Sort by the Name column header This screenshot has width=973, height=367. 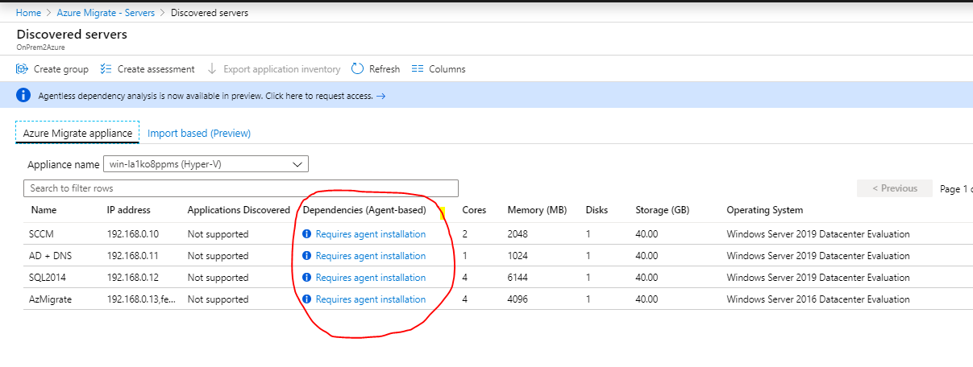[44, 210]
